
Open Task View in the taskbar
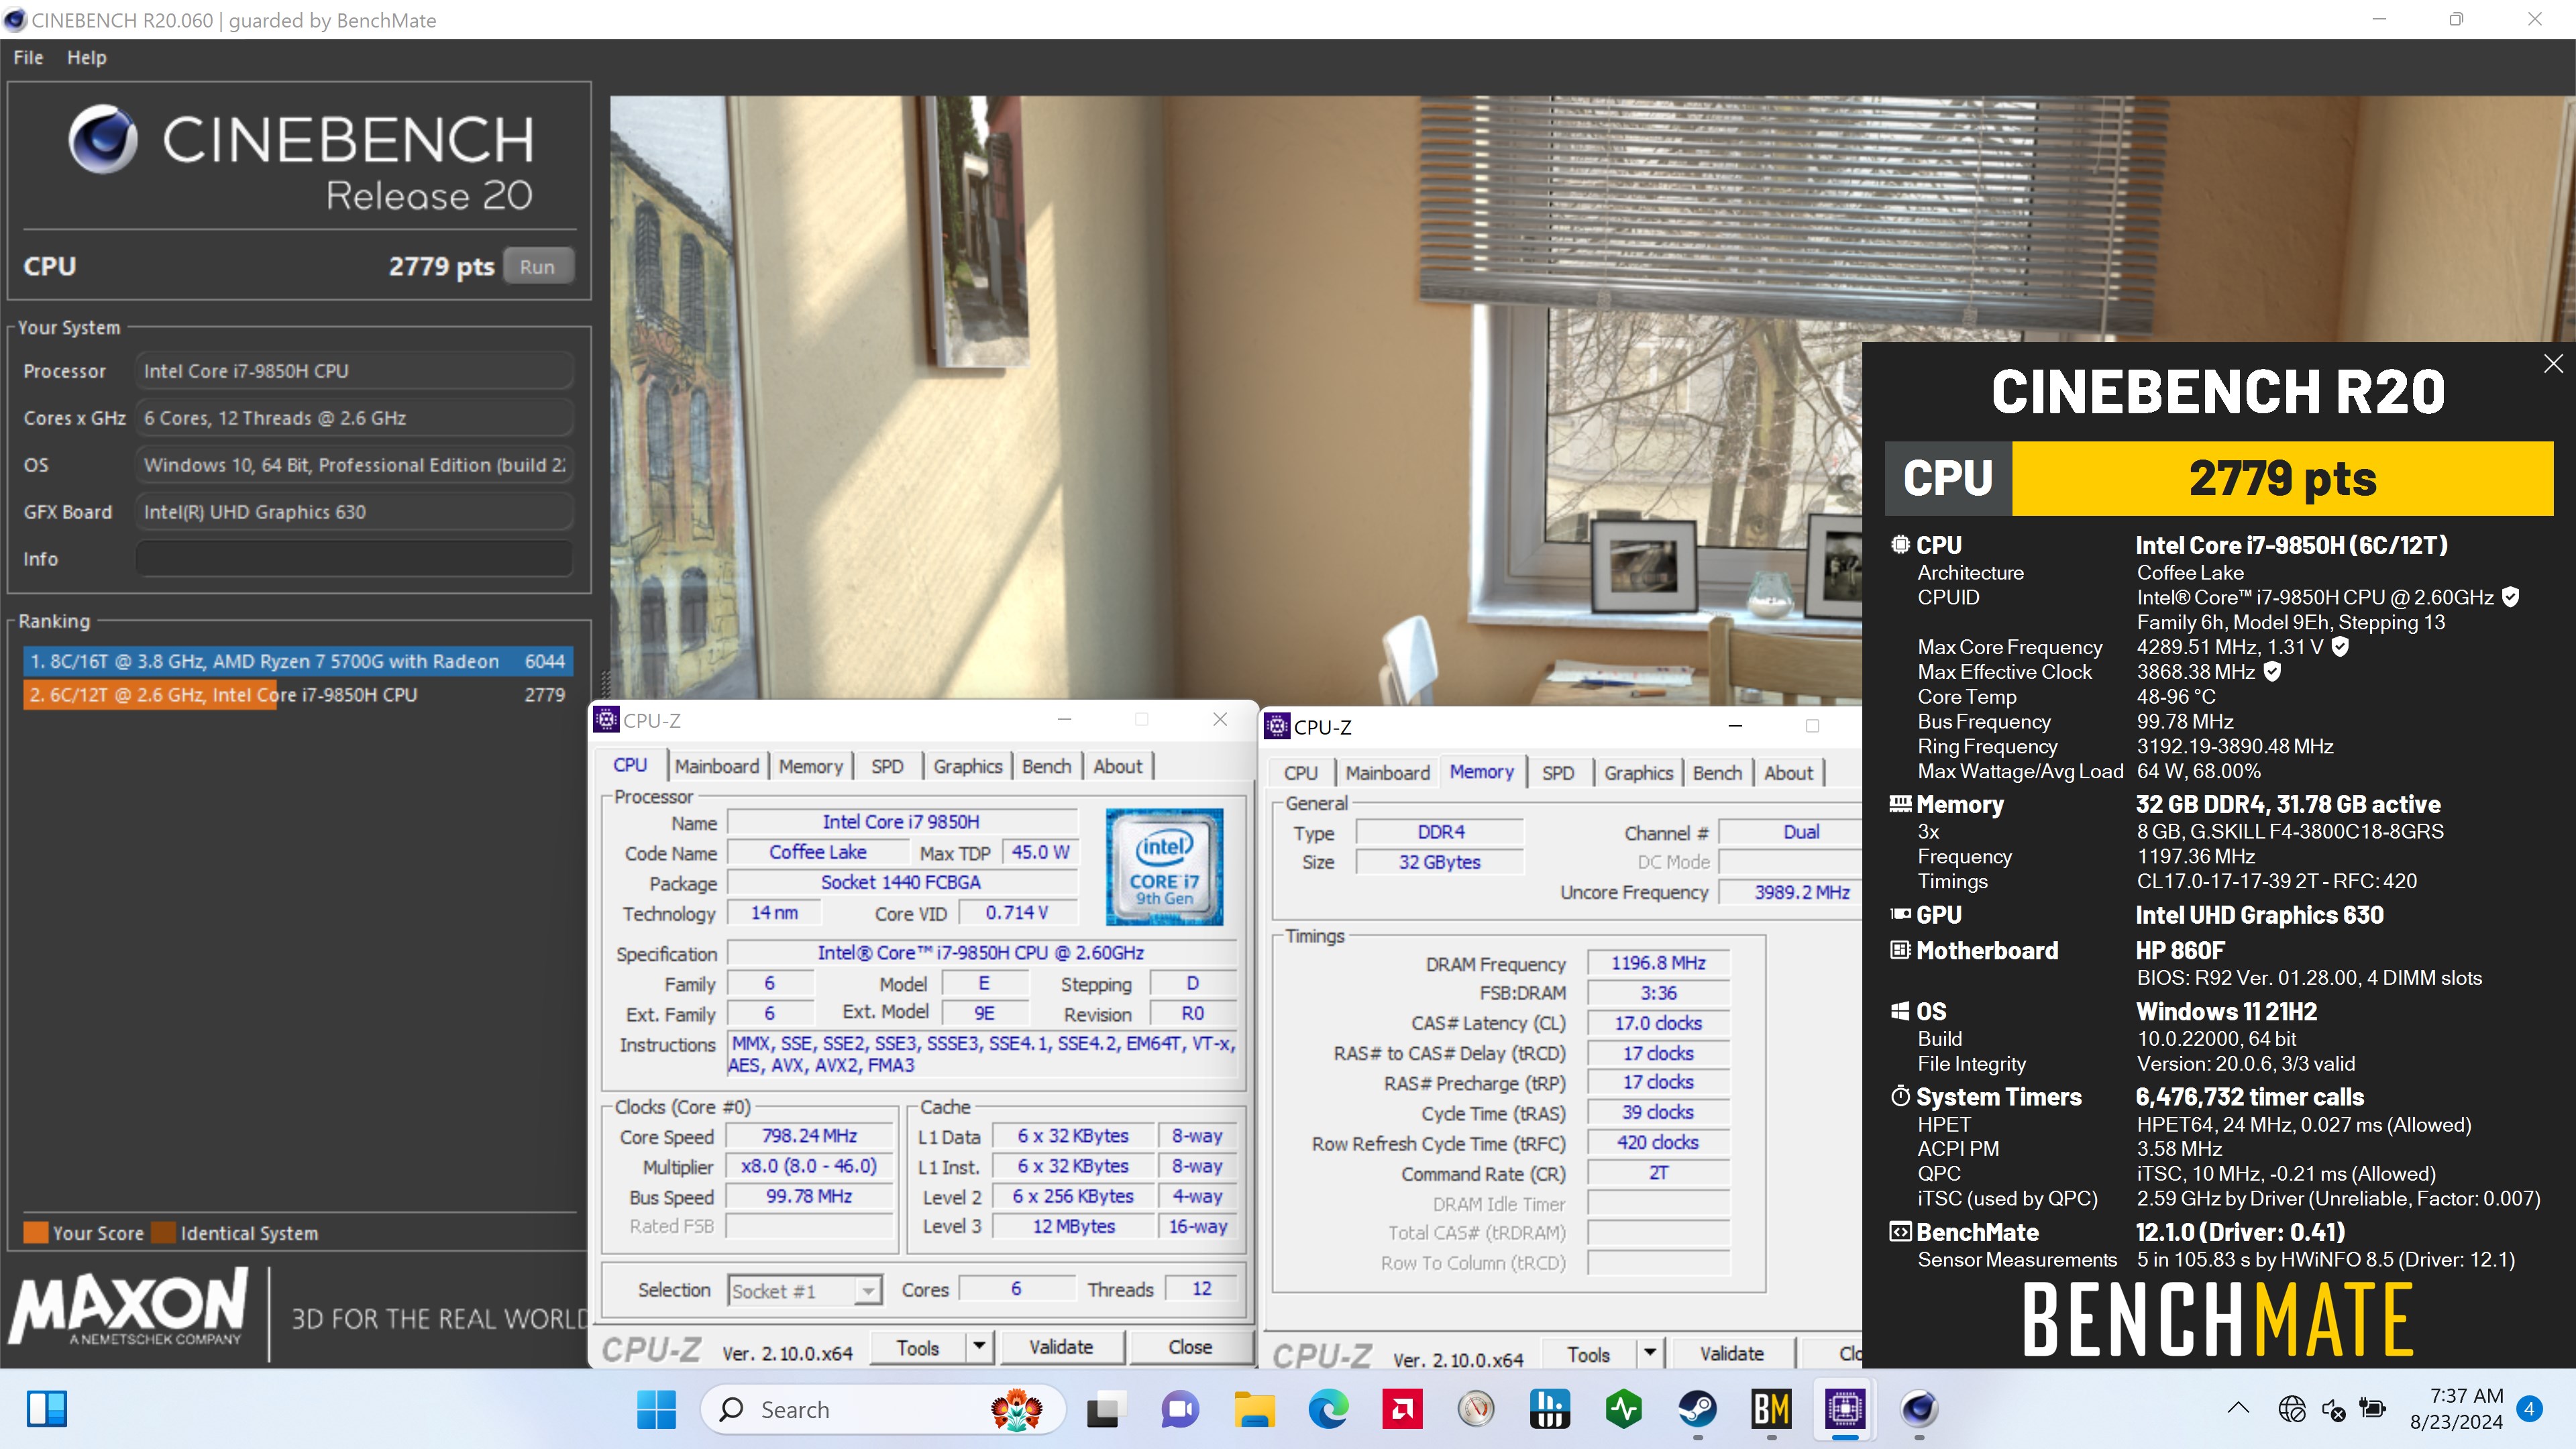(x=1106, y=1409)
